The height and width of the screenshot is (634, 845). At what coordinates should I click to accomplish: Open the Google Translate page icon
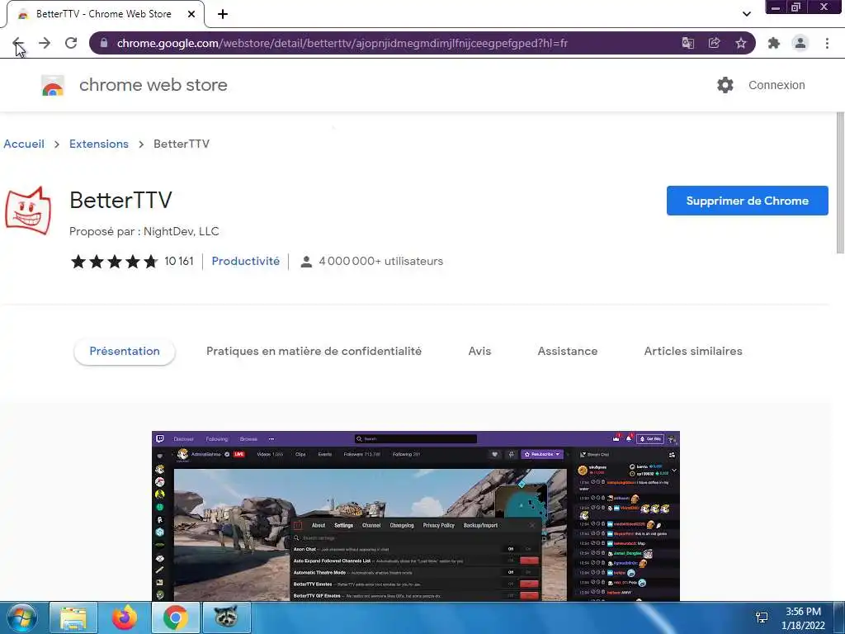point(687,43)
